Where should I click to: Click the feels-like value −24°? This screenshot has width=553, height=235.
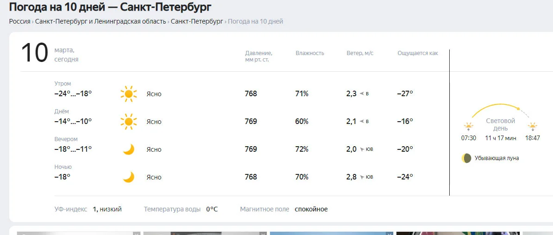[x=405, y=177]
